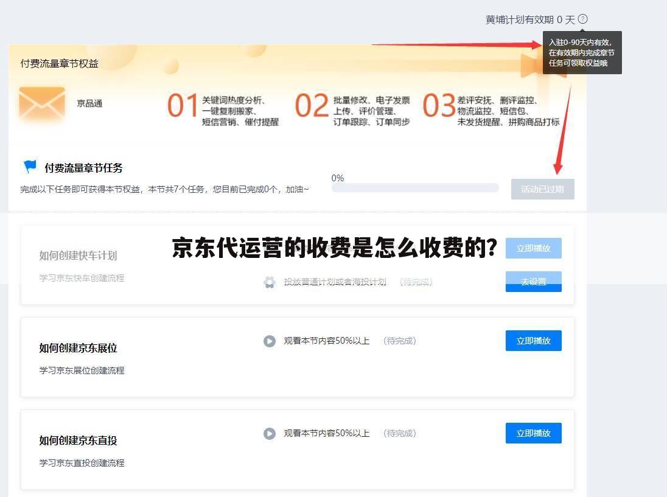Screen dimensions: 667x497
Task: Click the (待完成) status in the 京东展位 row
Action: point(399,341)
